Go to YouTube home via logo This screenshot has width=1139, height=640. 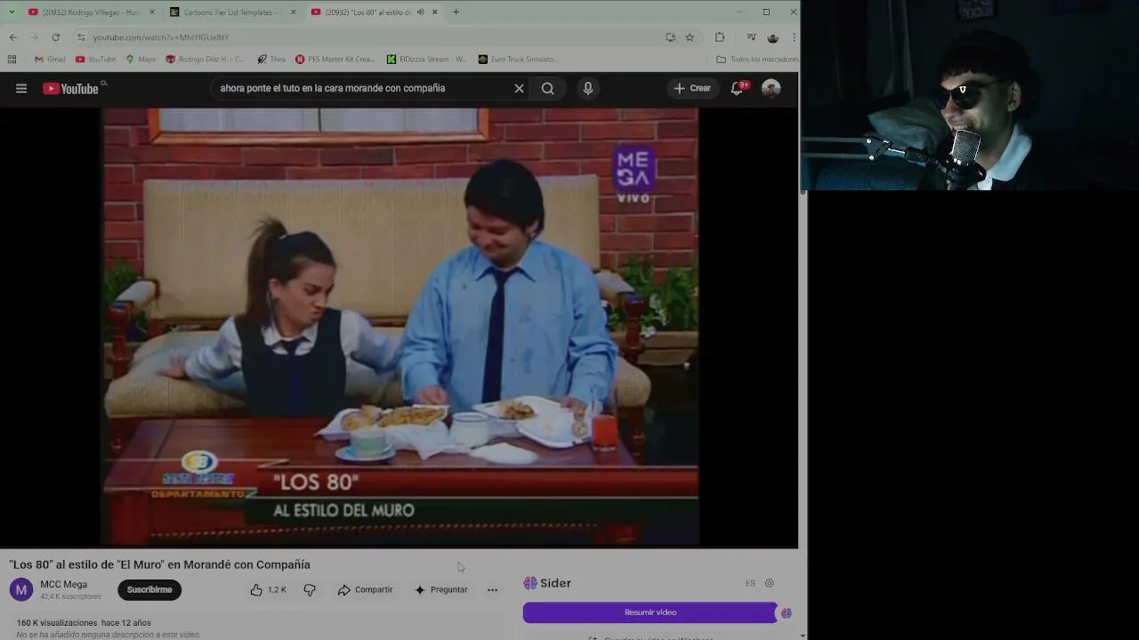coord(73,88)
